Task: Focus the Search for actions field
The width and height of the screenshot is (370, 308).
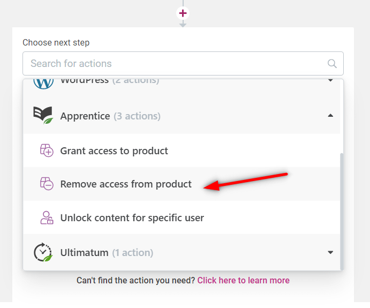Action: pyautogui.click(x=183, y=64)
